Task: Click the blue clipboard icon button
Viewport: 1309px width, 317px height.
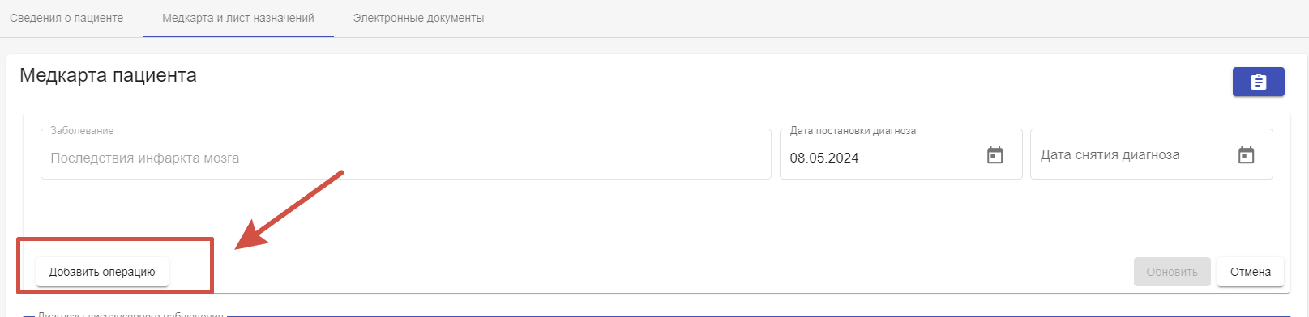Action: point(1258,82)
